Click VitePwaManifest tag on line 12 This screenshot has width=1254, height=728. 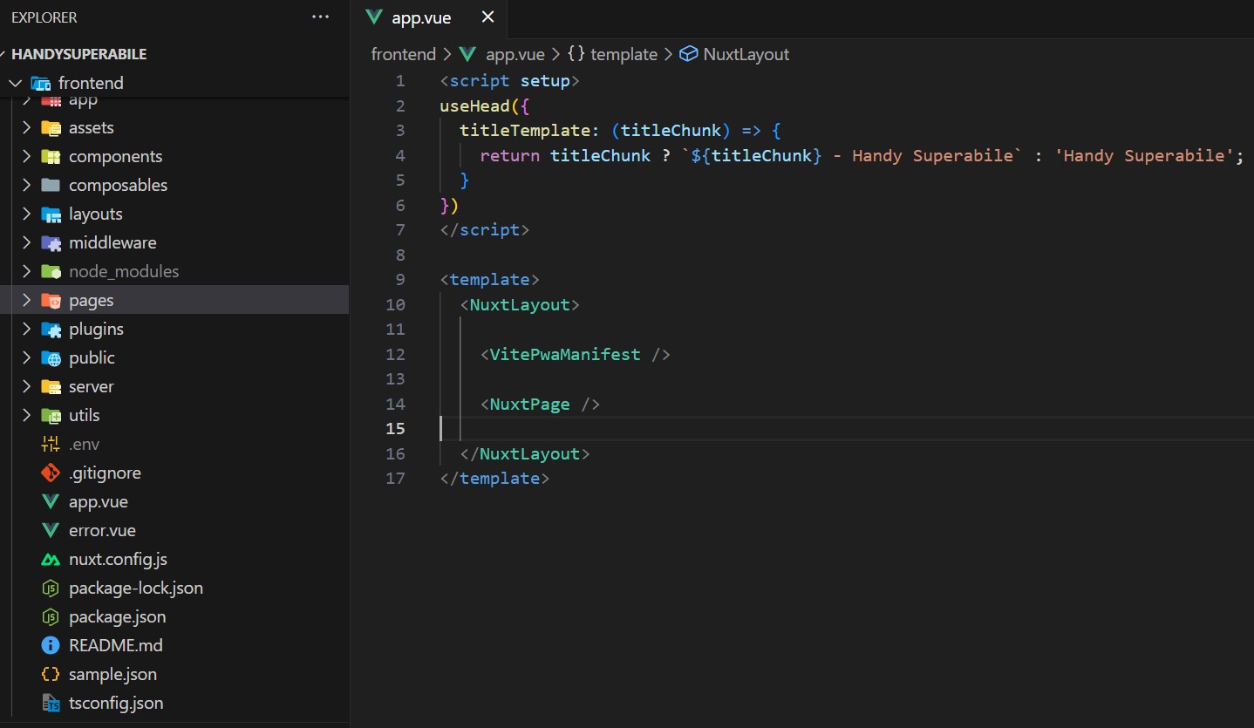click(565, 354)
